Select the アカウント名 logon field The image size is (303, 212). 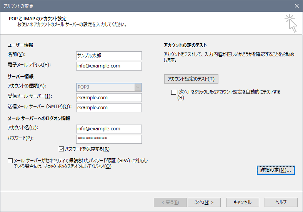click(x=109, y=129)
